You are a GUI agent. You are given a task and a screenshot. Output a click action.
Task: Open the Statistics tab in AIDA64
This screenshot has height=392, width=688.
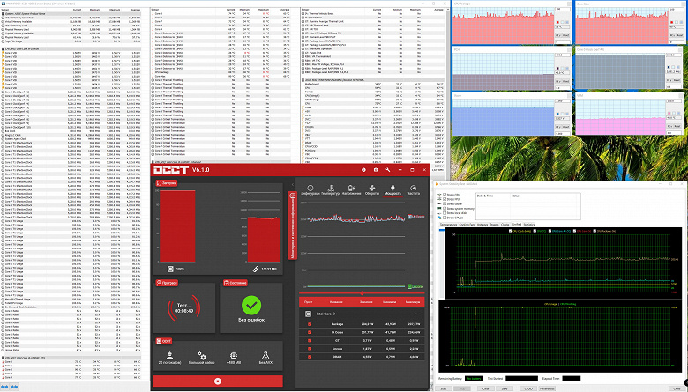point(529,225)
